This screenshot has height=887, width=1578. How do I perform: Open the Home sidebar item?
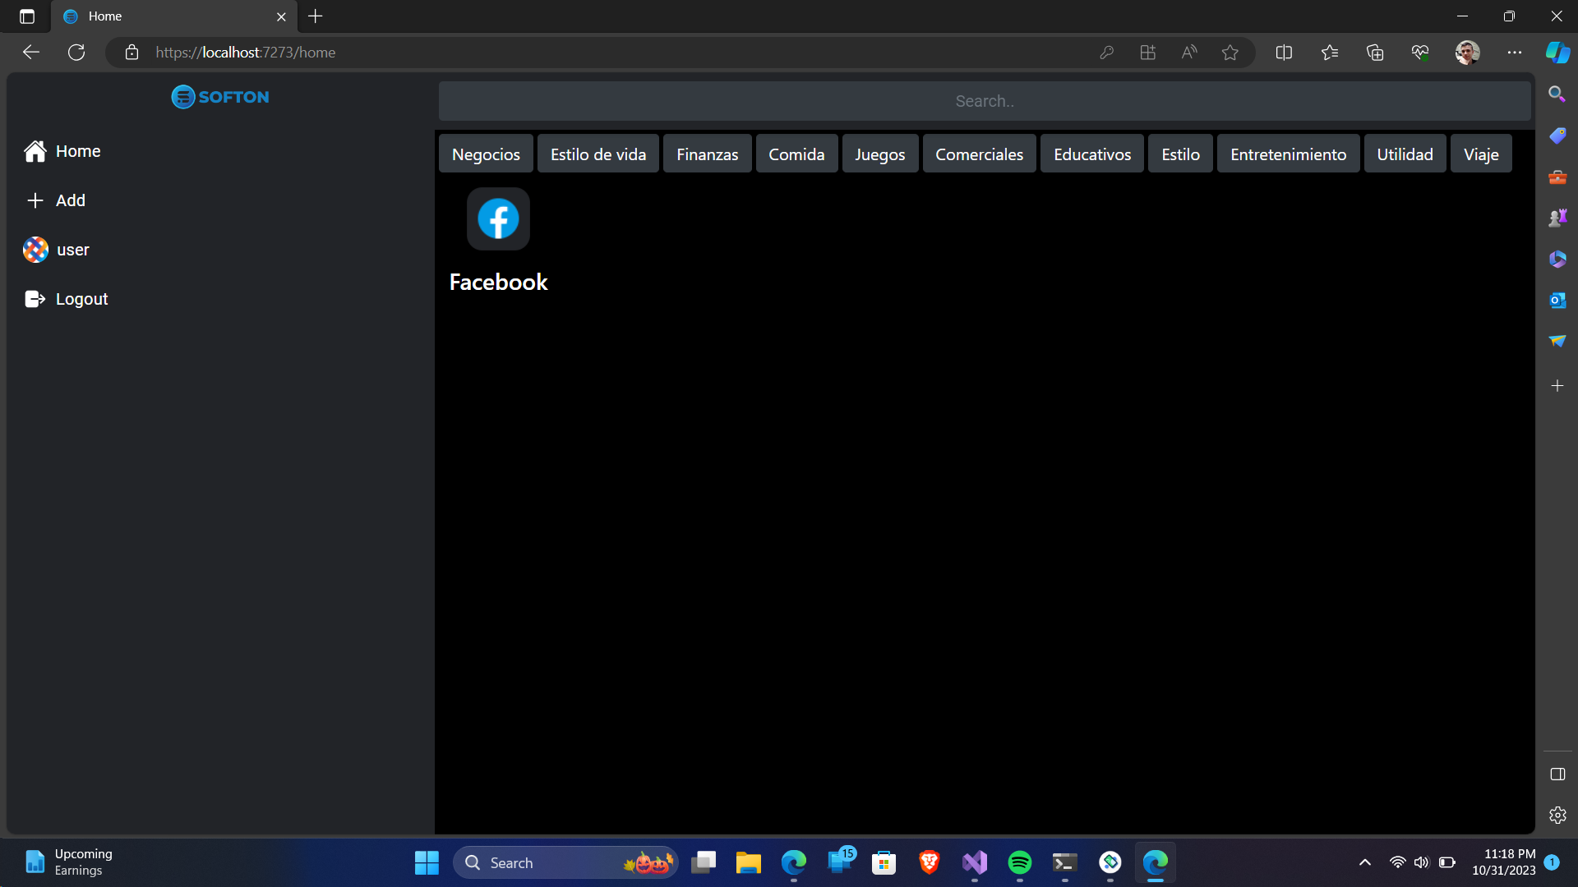62,151
